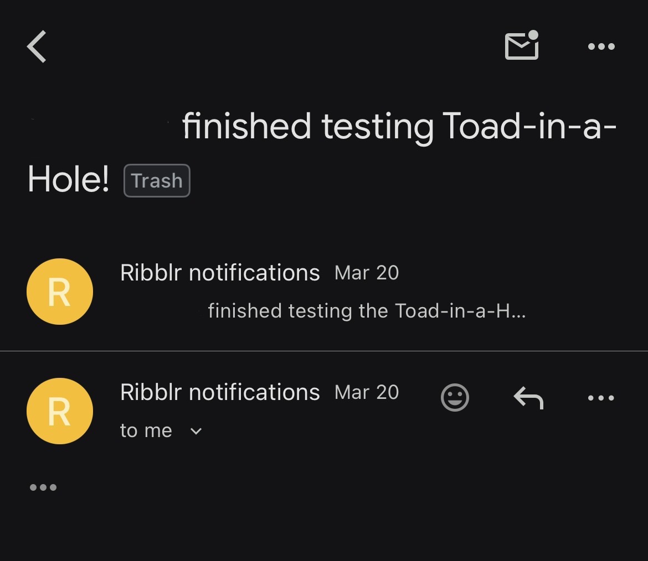Tap the 'to me' recipient text
The height and width of the screenshot is (561, 648).
(x=146, y=431)
